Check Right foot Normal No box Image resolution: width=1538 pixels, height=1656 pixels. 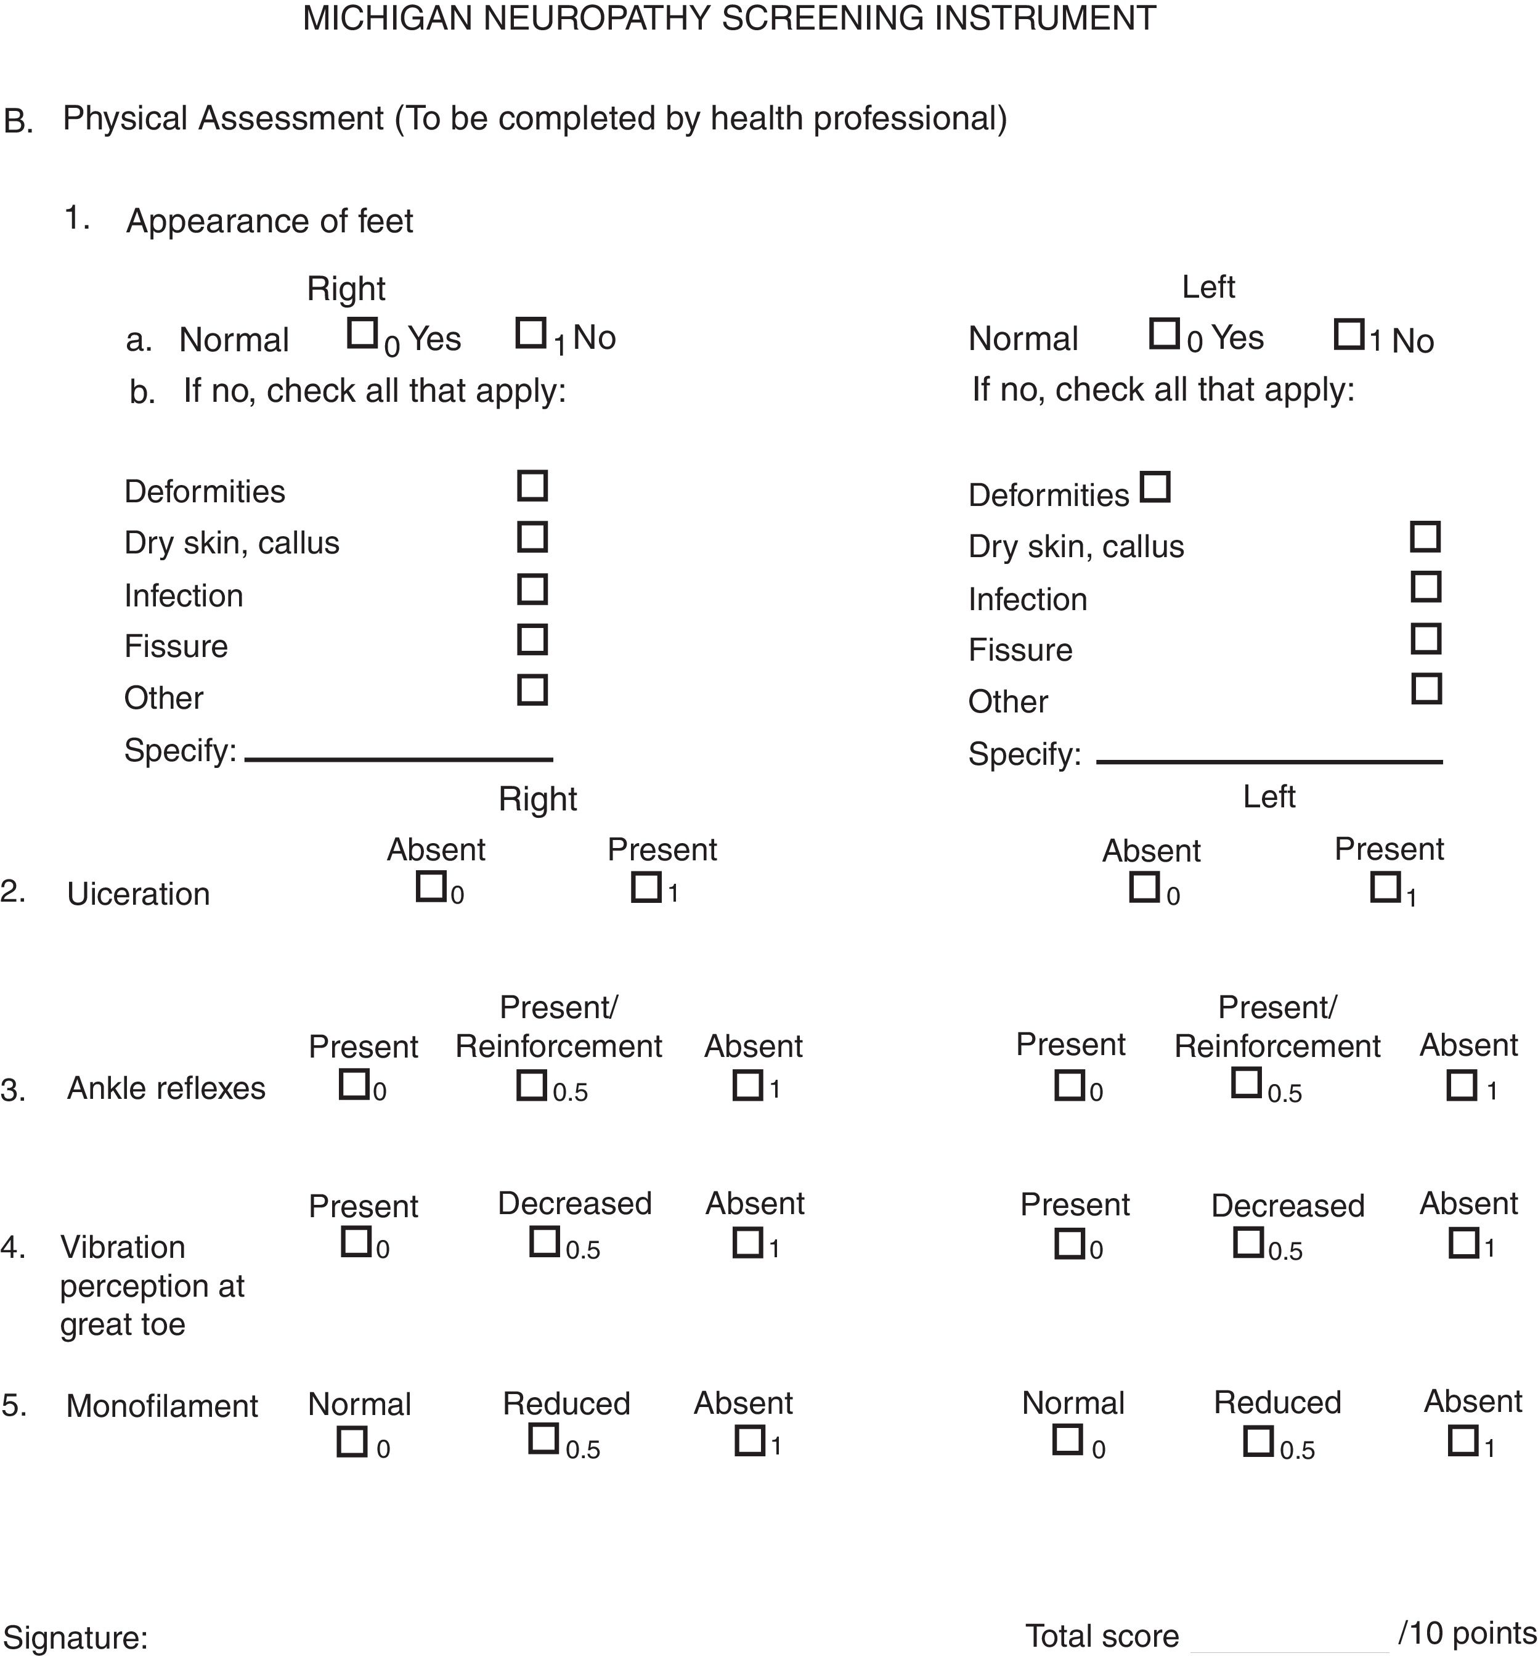(x=530, y=333)
